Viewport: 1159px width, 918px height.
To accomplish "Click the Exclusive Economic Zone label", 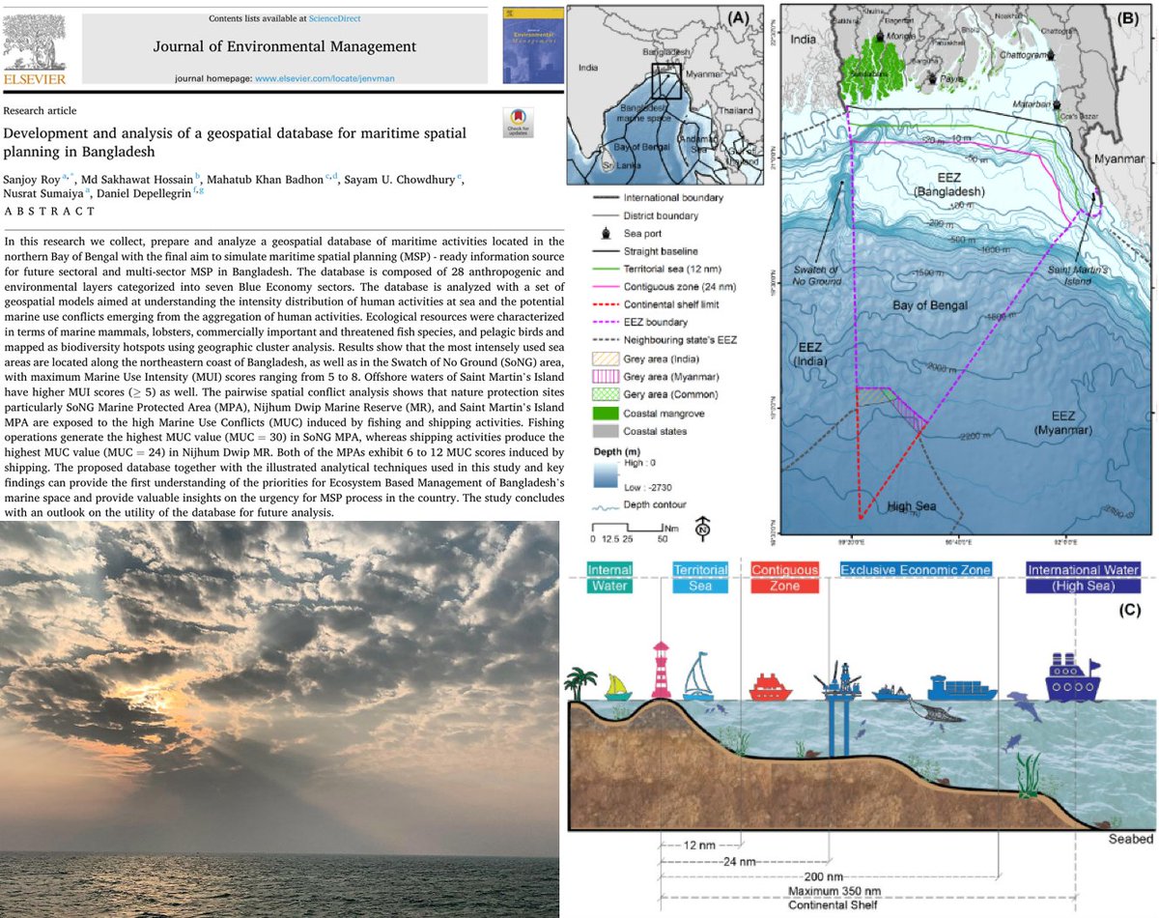I will coord(916,570).
